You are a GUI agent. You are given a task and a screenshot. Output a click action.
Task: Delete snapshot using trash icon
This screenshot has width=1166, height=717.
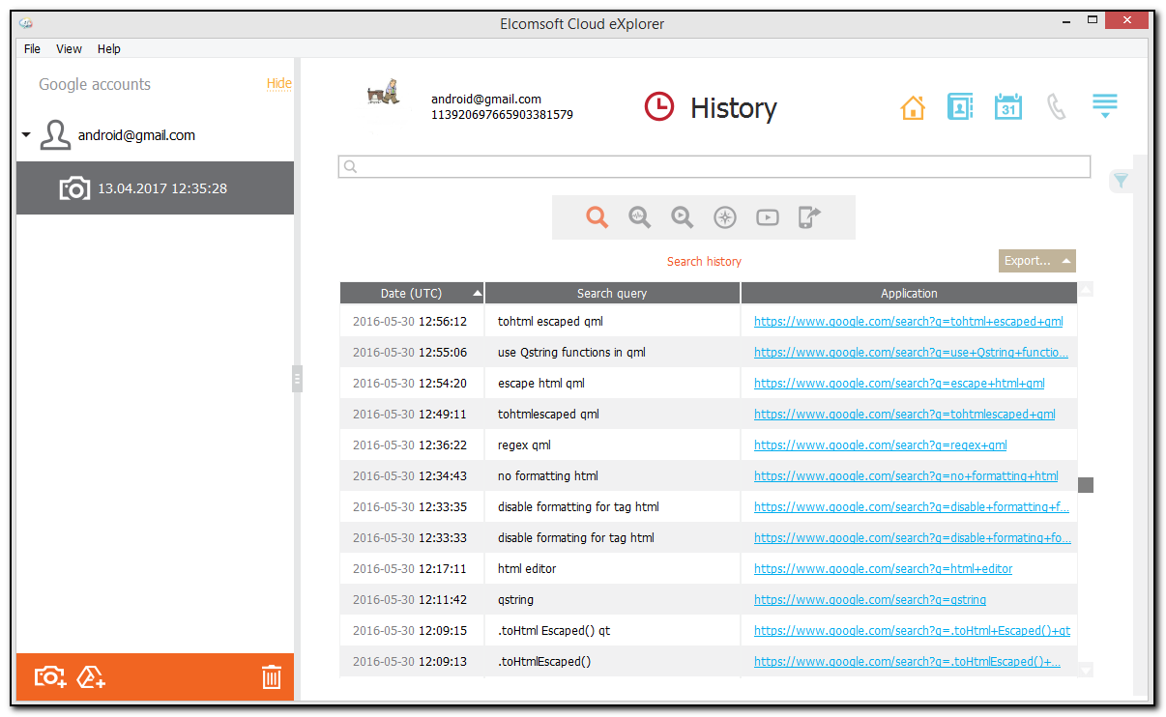pos(272,677)
